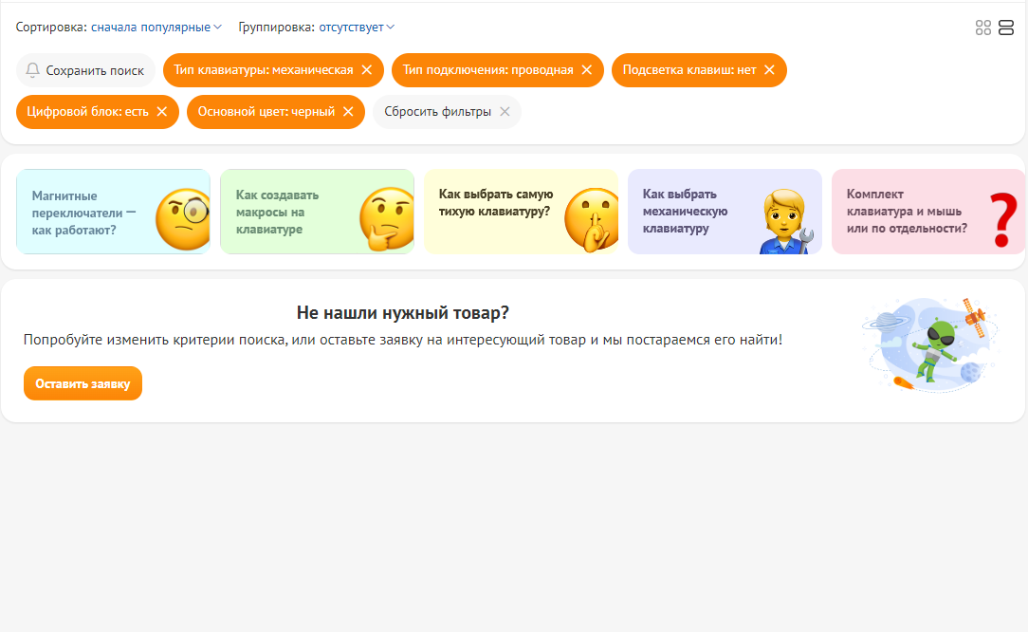
Task: Click the bell icon in Сохранить поиск
Action: (x=33, y=70)
